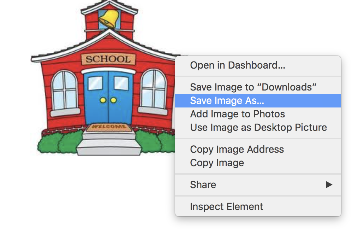Click the highlighted Save Image As… option
The height and width of the screenshot is (239, 358).
[258, 101]
